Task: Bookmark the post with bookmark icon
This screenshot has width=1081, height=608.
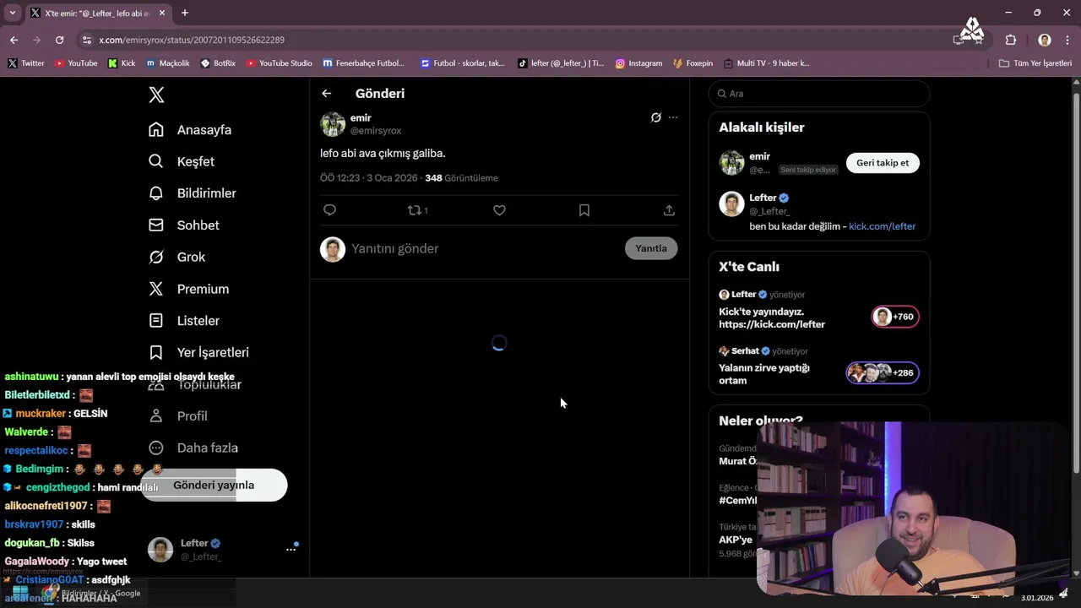Action: point(584,210)
